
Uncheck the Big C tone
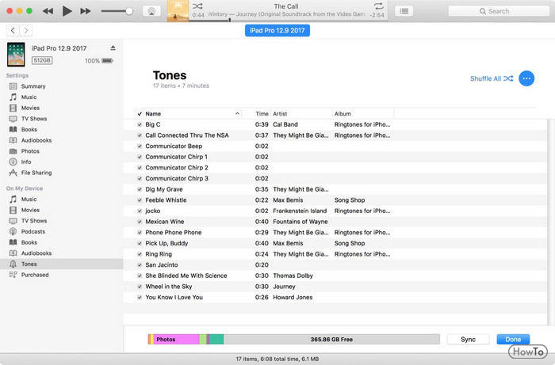[x=140, y=124]
